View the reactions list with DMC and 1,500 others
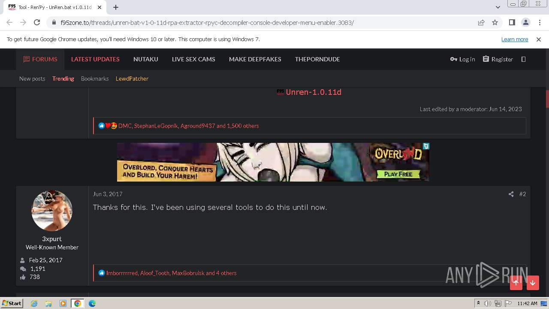 [x=189, y=126]
